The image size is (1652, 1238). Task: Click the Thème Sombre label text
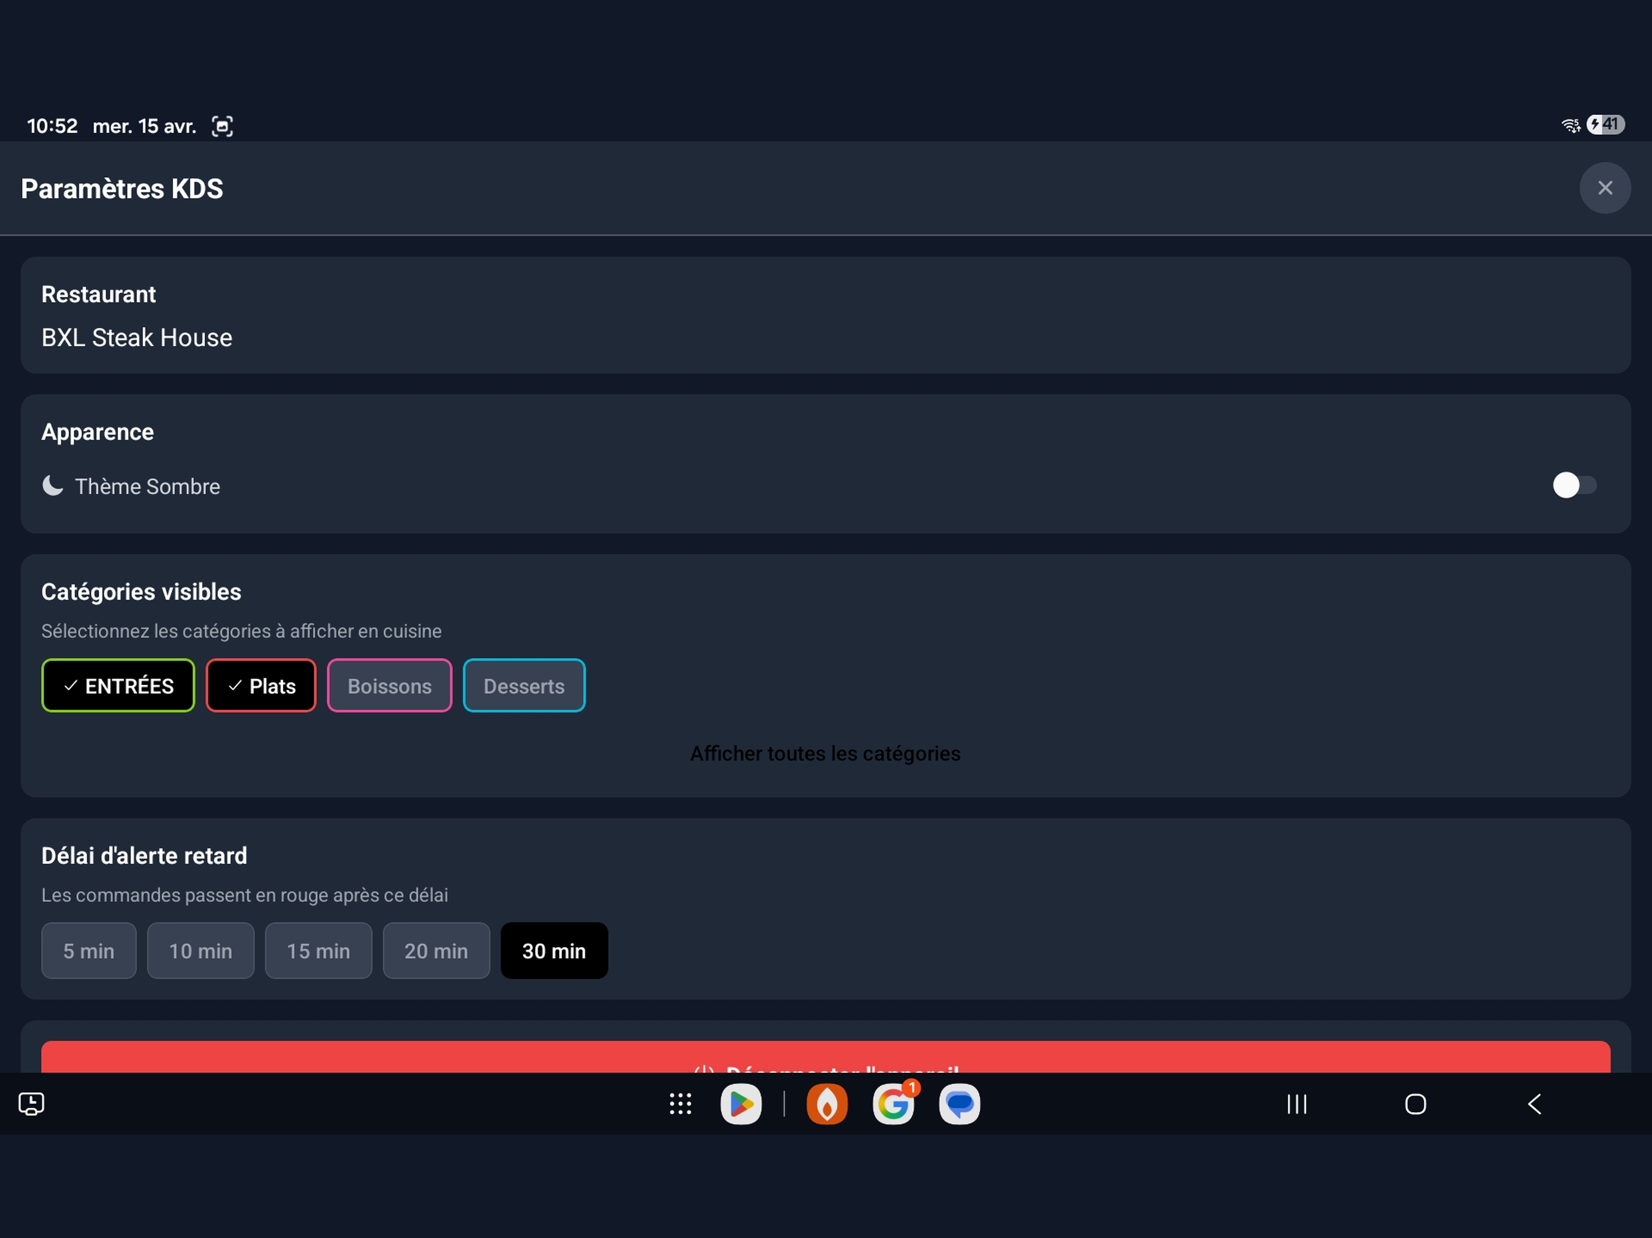click(147, 486)
